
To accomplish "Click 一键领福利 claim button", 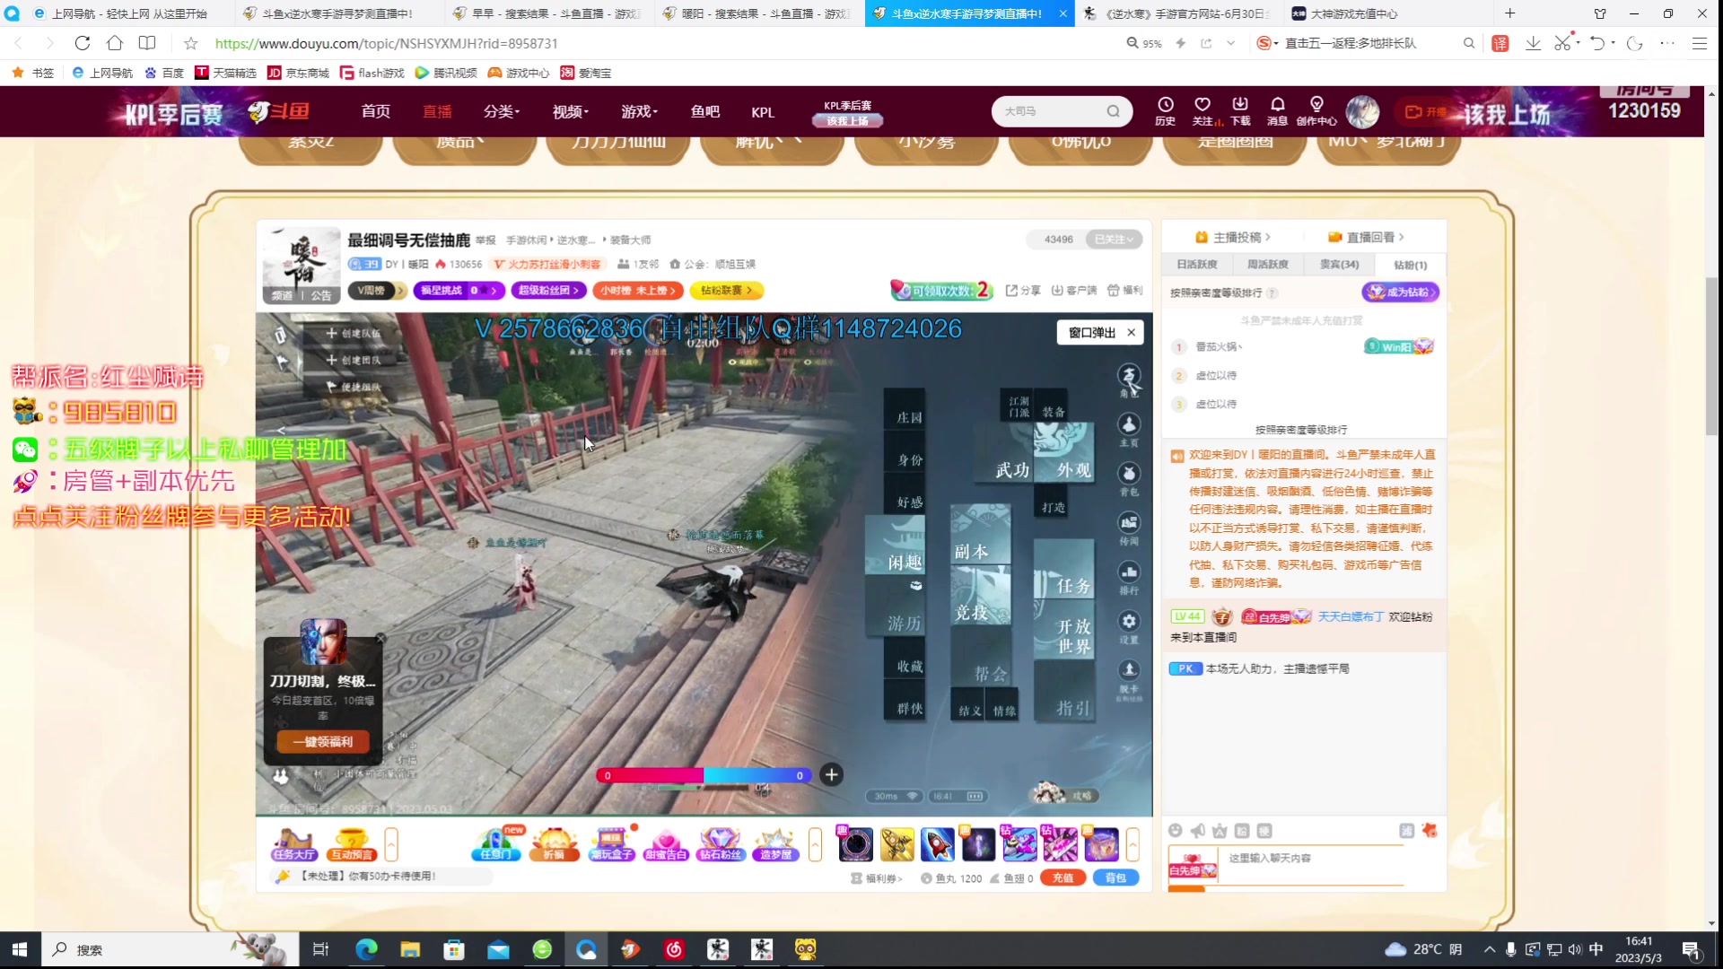I will 323,742.
